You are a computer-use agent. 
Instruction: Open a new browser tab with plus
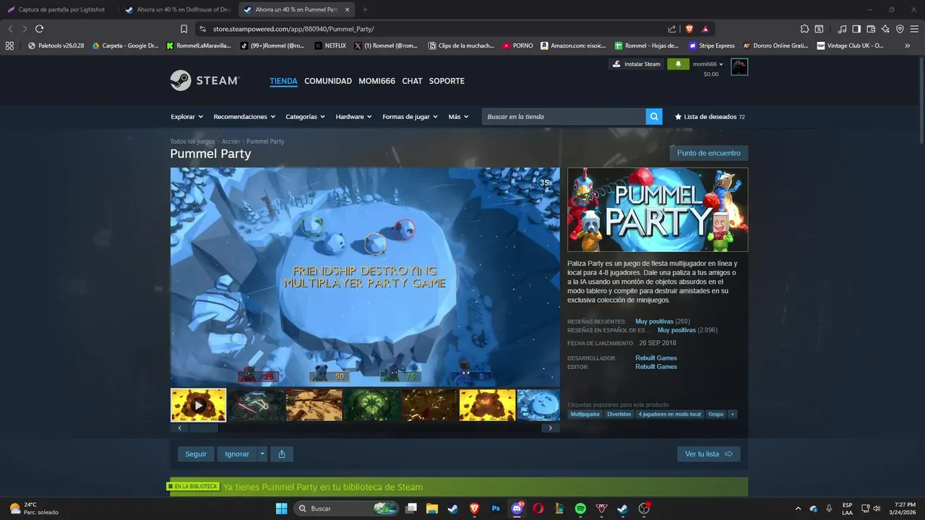click(365, 9)
